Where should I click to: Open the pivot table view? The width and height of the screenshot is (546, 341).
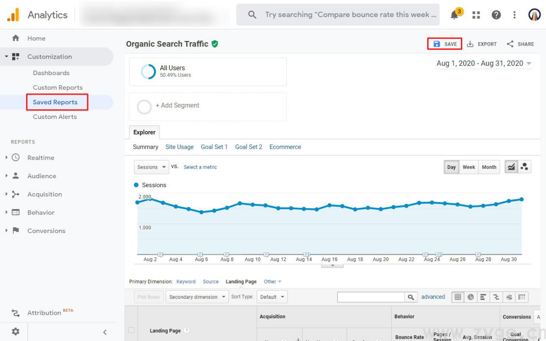(521, 297)
